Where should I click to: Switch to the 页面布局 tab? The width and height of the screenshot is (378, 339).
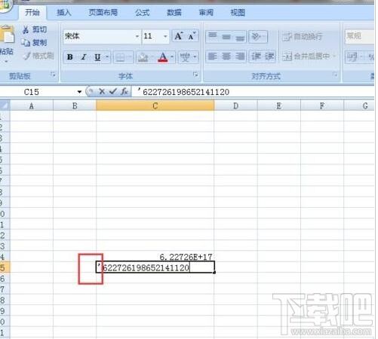pyautogui.click(x=103, y=13)
